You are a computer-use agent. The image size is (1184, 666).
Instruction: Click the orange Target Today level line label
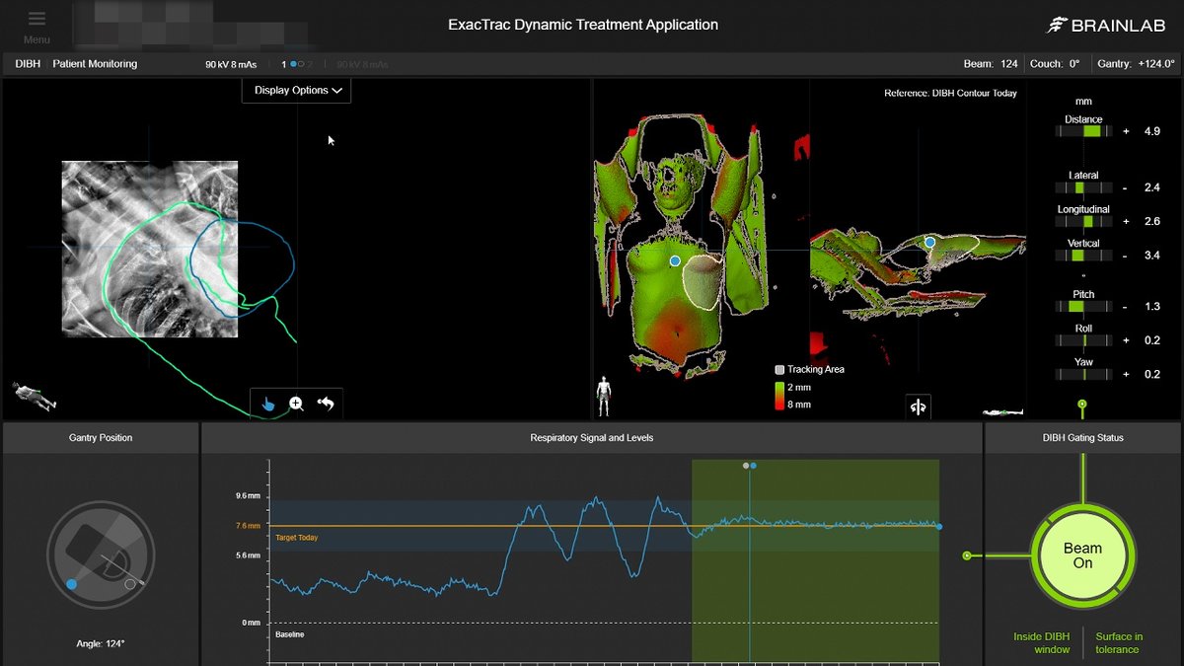297,538
